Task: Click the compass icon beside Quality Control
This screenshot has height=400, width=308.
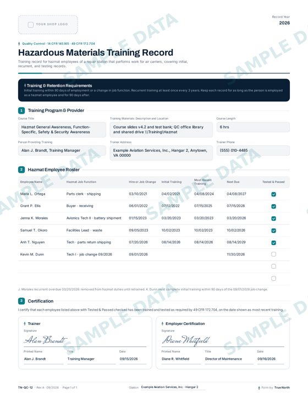Action: point(19,44)
